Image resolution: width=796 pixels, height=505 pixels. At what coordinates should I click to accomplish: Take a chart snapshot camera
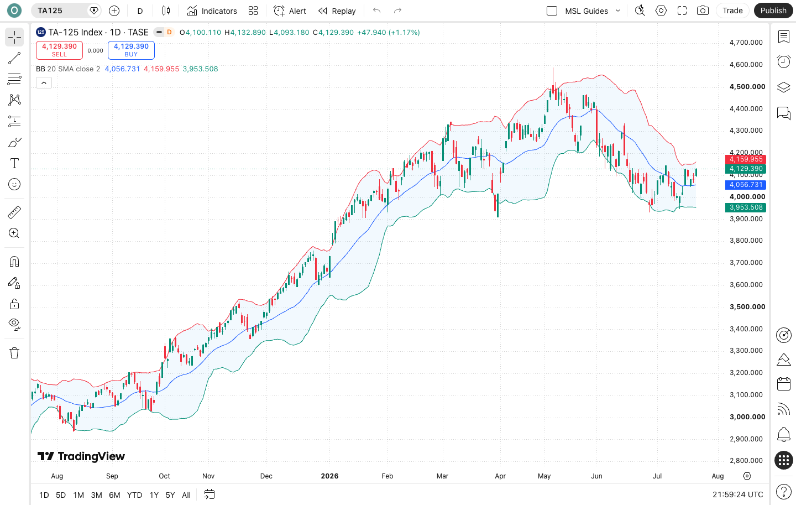click(x=703, y=11)
